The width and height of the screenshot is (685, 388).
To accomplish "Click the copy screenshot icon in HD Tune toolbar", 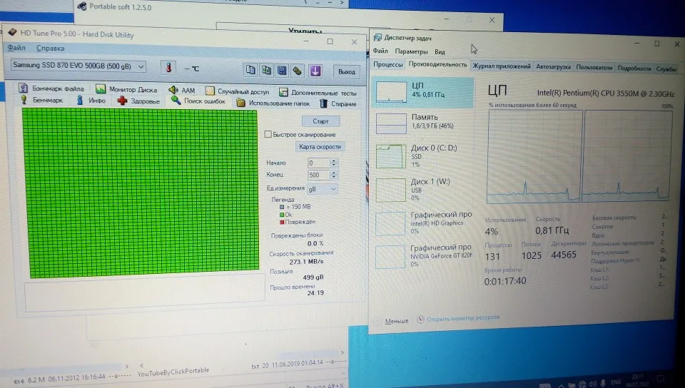I will pos(266,70).
